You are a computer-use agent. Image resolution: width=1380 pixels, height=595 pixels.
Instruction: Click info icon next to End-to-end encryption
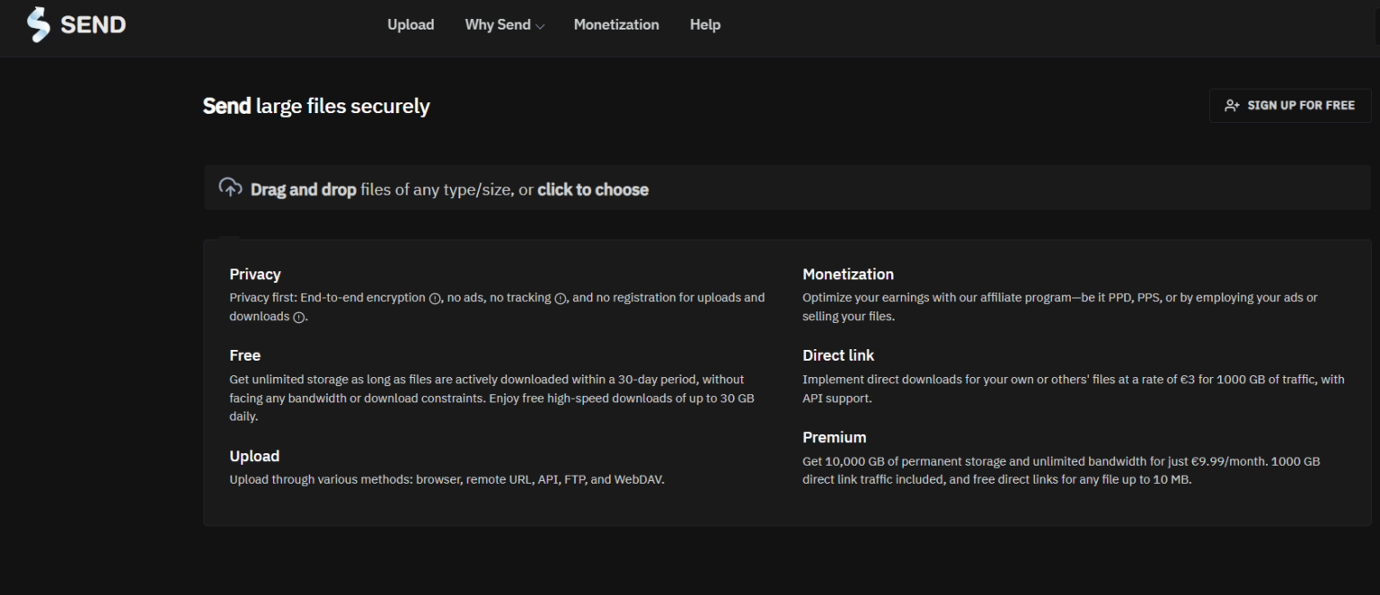click(435, 299)
